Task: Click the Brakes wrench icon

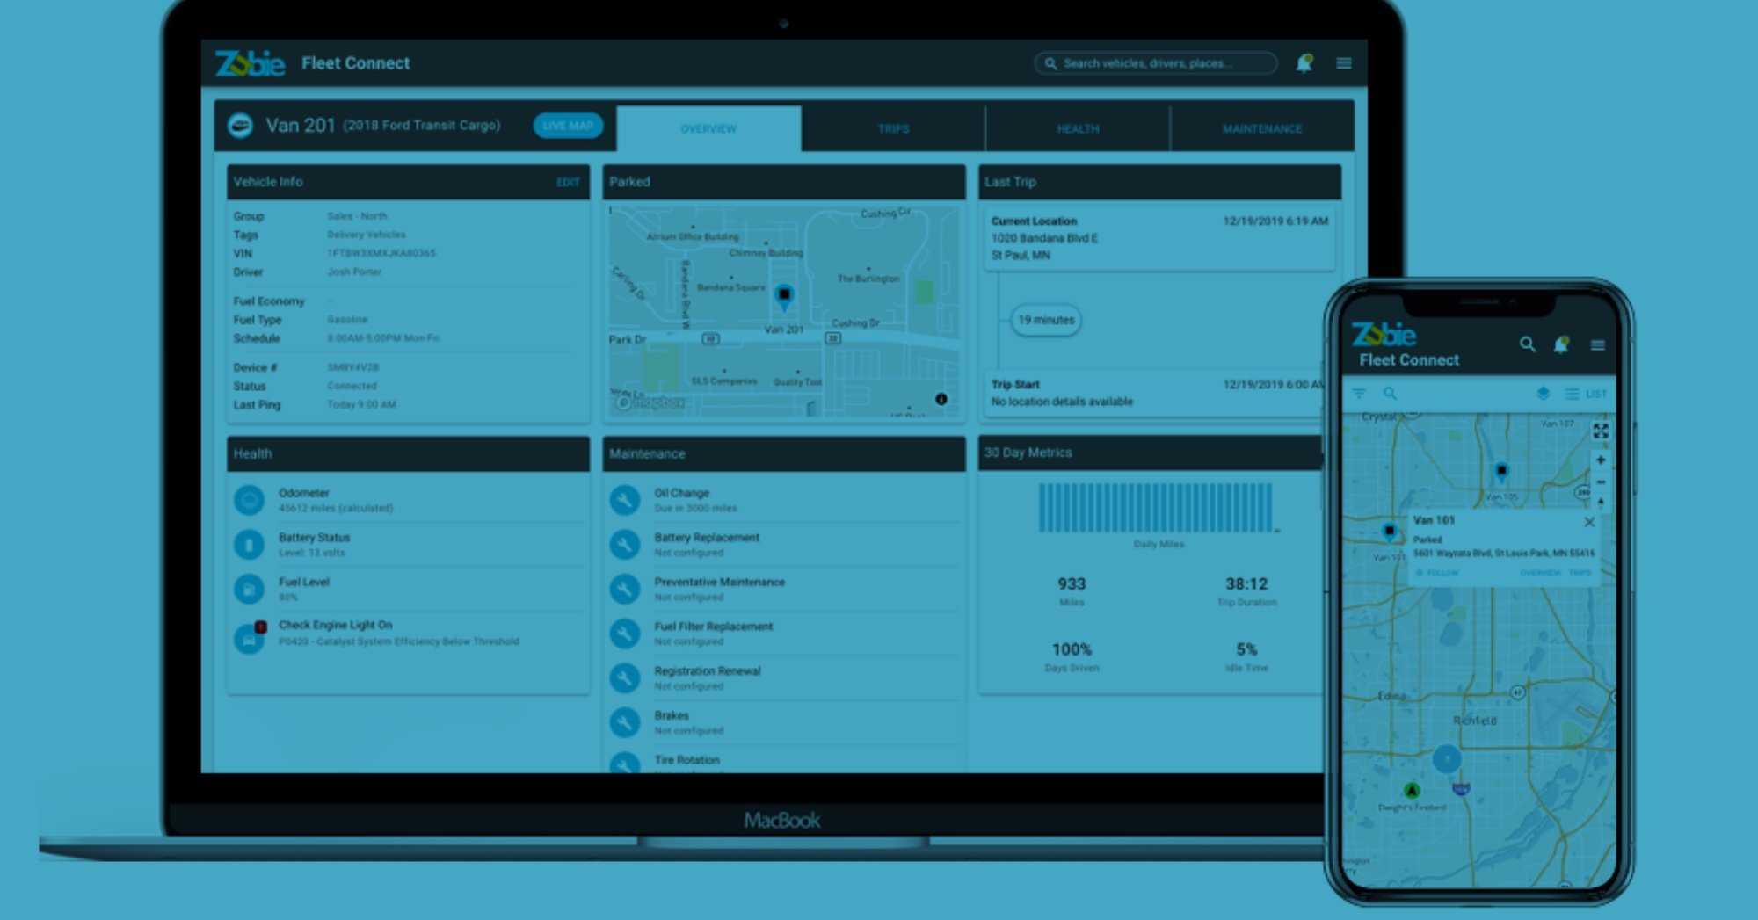Action: (625, 722)
